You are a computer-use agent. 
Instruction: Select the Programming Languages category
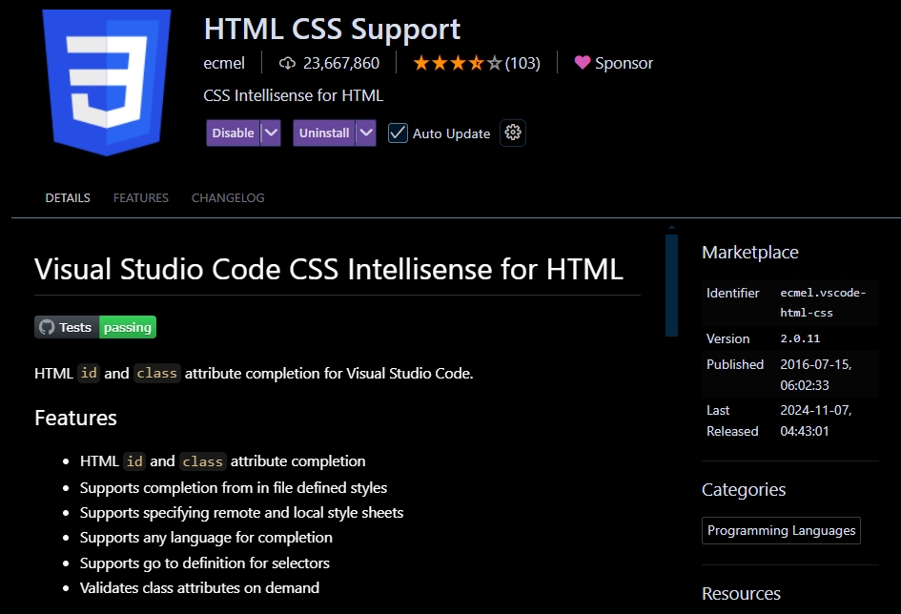coord(781,530)
